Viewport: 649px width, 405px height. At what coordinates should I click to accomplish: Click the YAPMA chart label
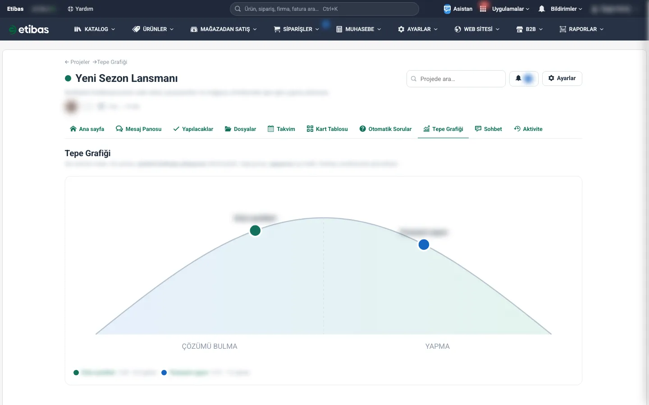click(x=438, y=346)
